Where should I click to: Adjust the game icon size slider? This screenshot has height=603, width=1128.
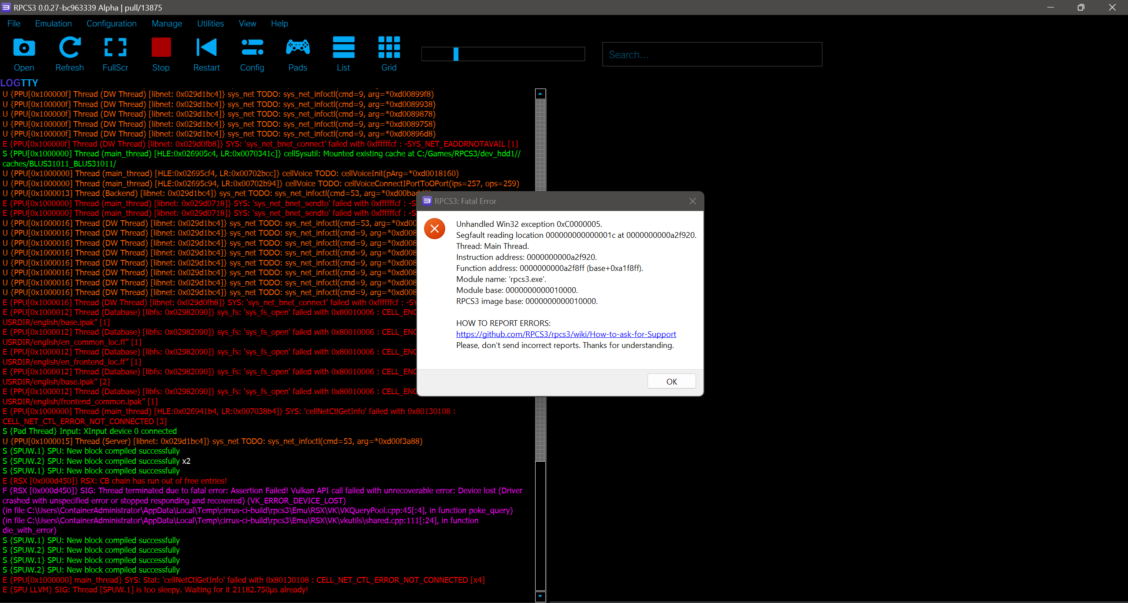[456, 54]
